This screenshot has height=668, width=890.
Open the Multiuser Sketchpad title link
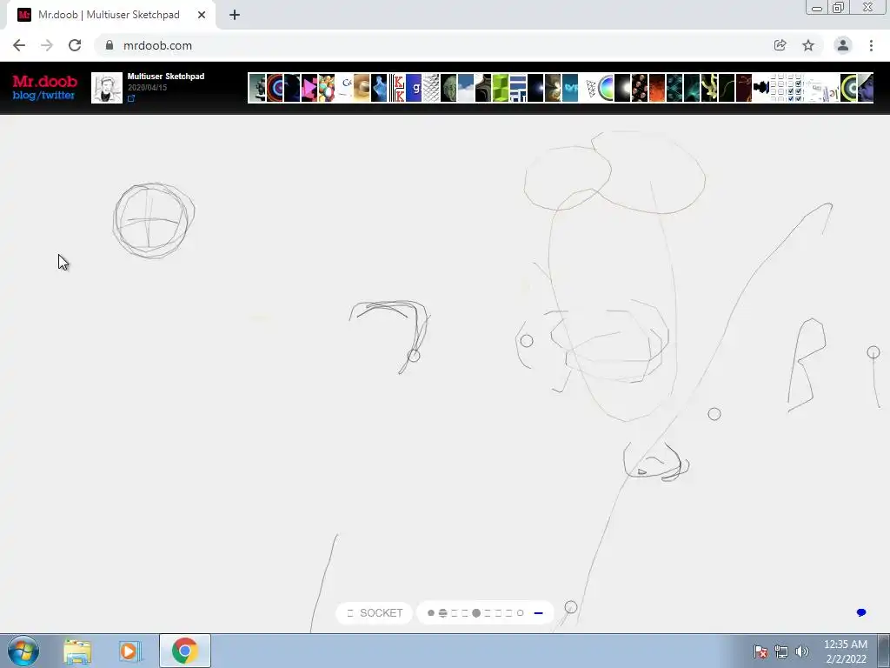[x=166, y=77]
